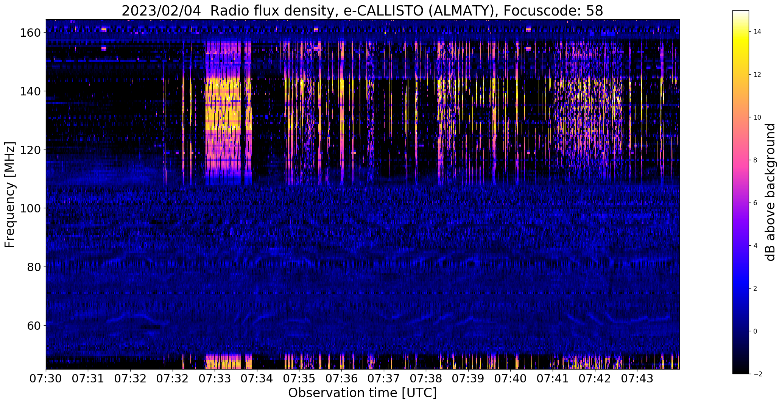Click the "dB above background" colorbar label
The height and width of the screenshot is (404, 782).
pos(770,192)
